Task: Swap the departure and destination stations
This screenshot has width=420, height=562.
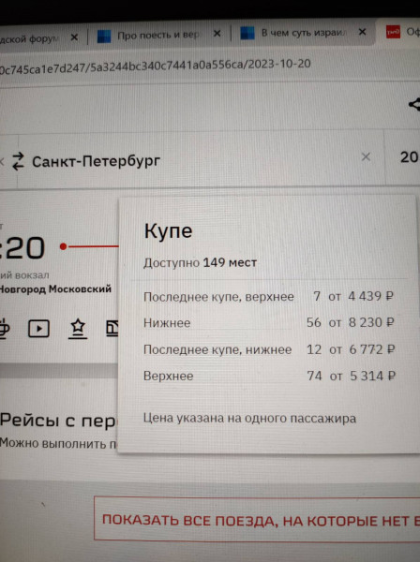Action: point(18,161)
